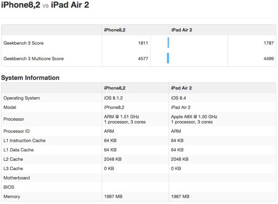Select the iPad 64 KB value for L1 Instruction Cache

(177, 140)
